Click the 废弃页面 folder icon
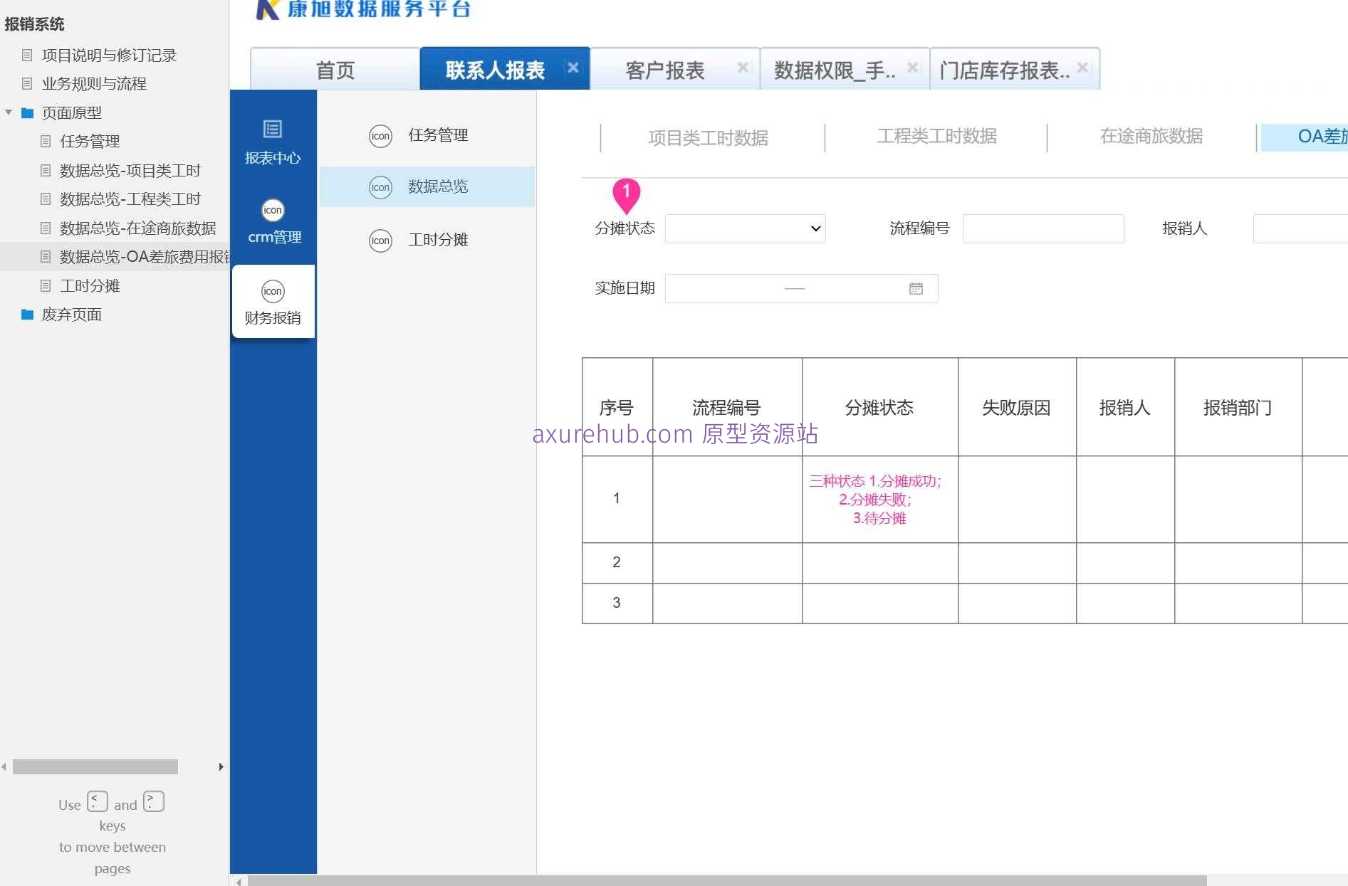 28,315
